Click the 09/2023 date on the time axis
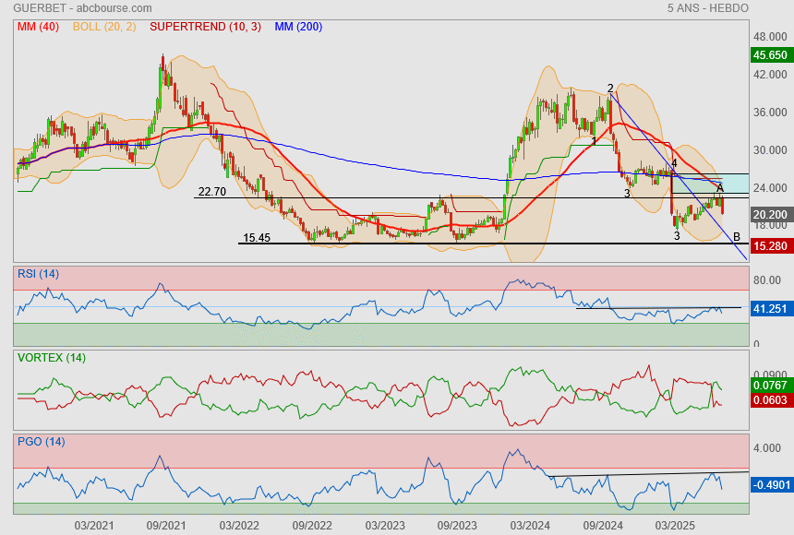Image resolution: width=794 pixels, height=535 pixels. click(x=456, y=524)
